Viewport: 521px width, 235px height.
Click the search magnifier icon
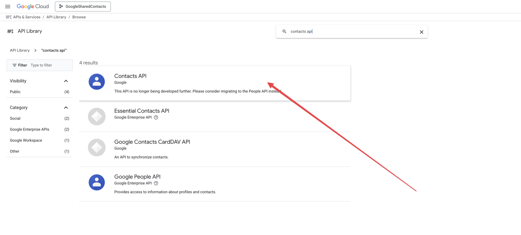(284, 32)
